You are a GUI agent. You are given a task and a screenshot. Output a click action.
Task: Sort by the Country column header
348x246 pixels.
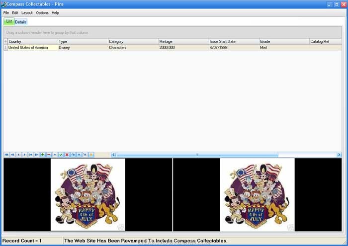33,41
